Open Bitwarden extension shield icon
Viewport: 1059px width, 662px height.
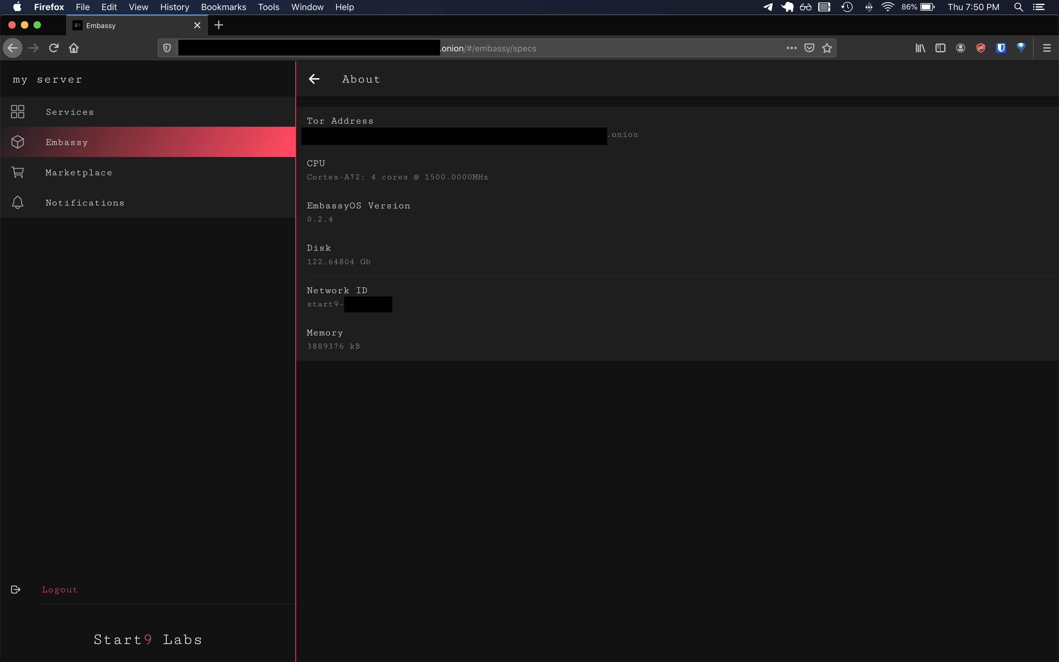pos(1000,48)
